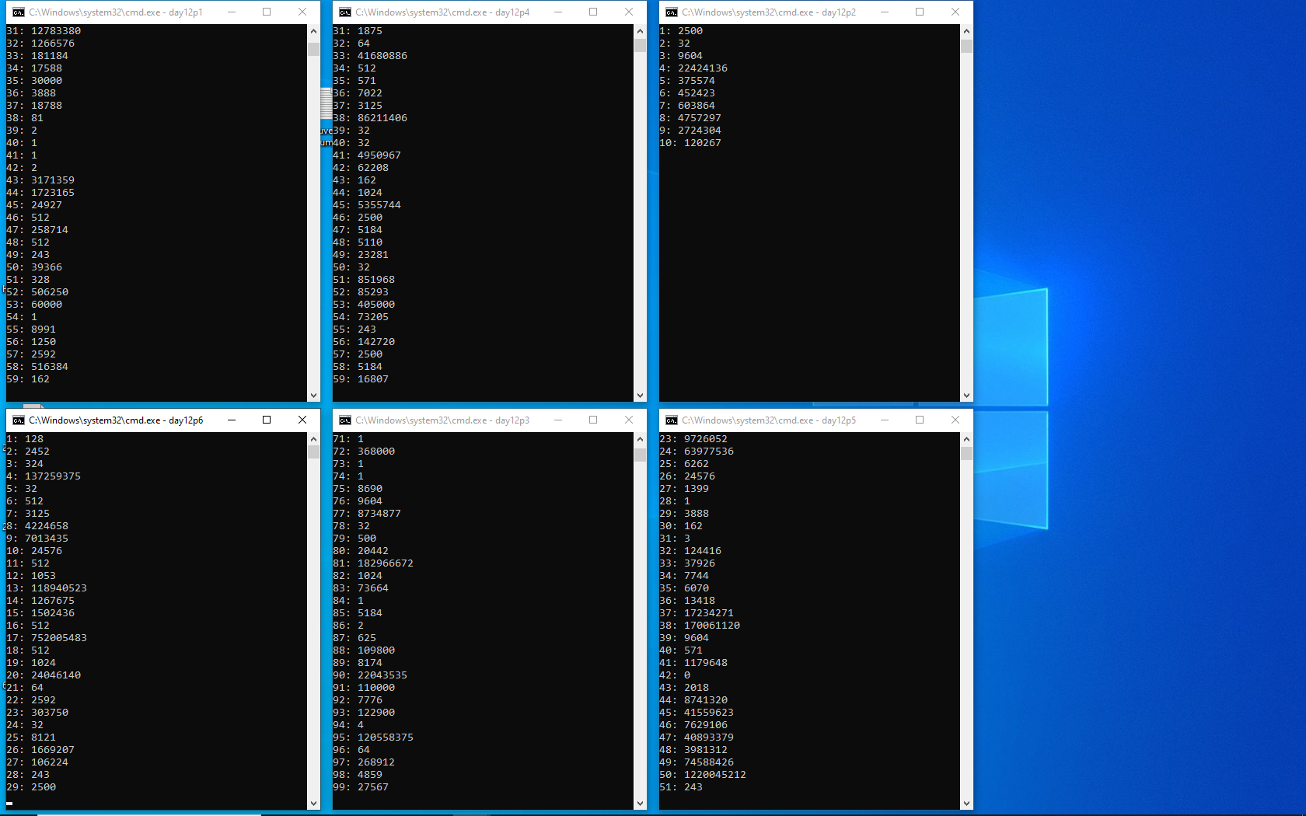Open the system menu icon of the day12p4 window
The image size is (1306, 816).
click(x=345, y=12)
